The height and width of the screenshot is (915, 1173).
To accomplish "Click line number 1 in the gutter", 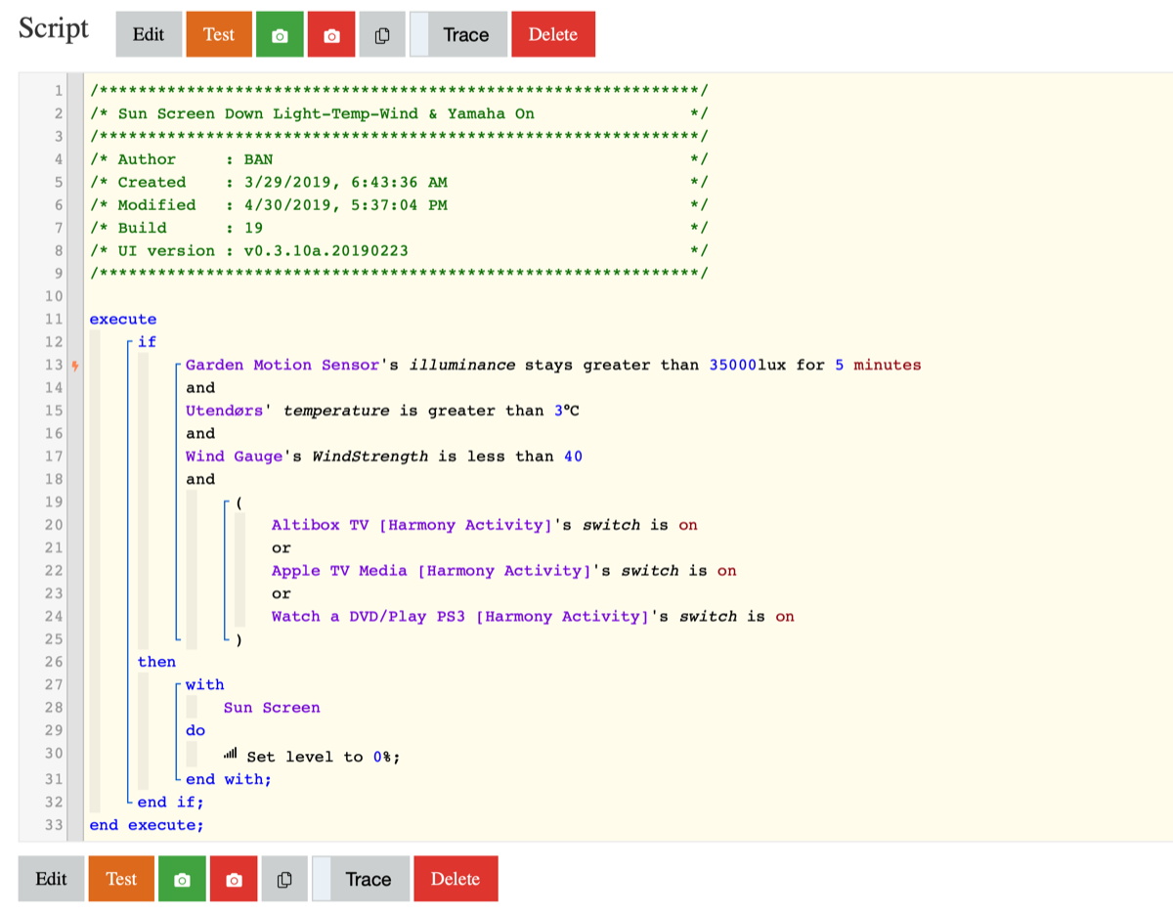I will pyautogui.click(x=59, y=91).
